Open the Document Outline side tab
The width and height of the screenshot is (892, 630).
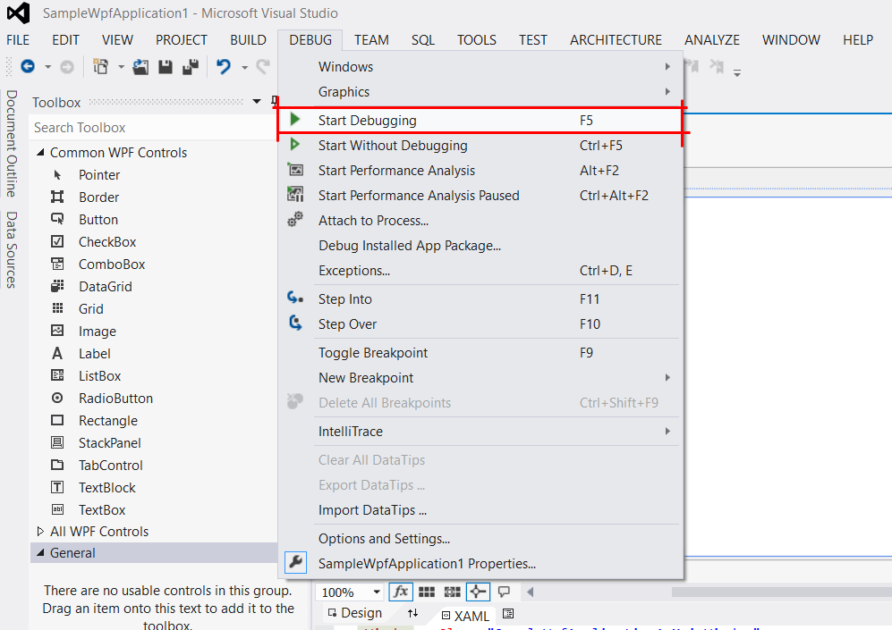click(12, 144)
